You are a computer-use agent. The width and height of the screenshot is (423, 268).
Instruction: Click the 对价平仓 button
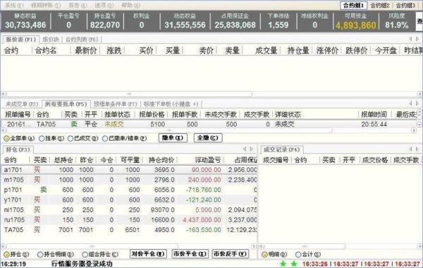coord(148,254)
